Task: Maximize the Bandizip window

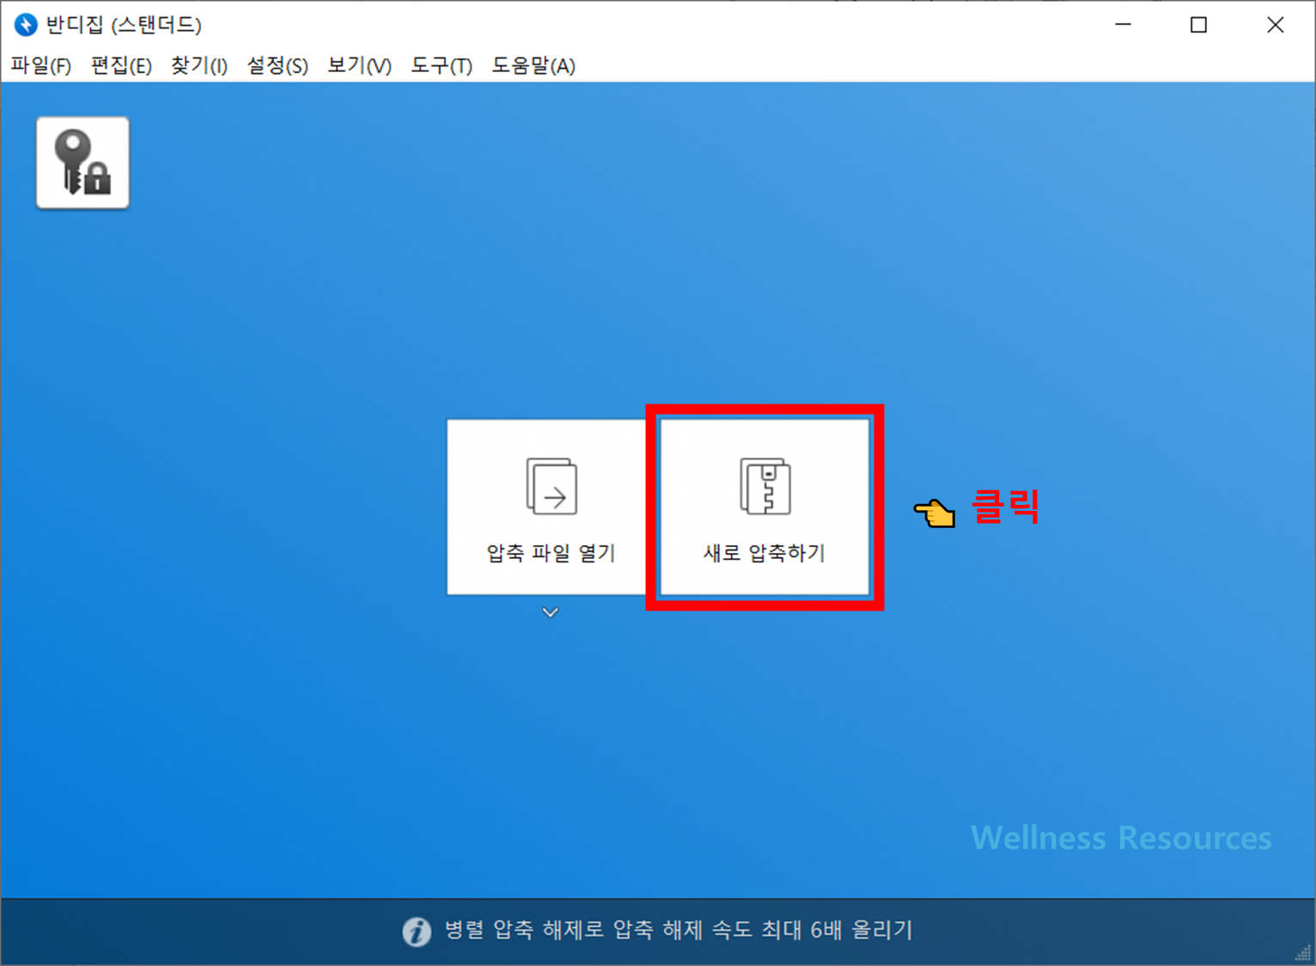Action: pos(1198,25)
